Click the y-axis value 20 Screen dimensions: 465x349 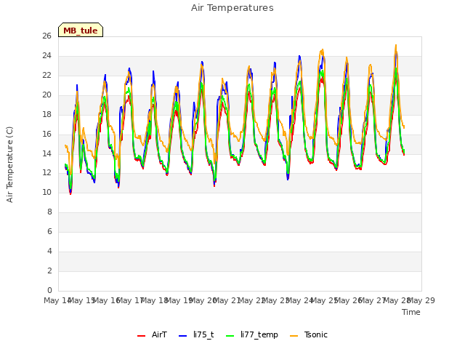point(46,95)
